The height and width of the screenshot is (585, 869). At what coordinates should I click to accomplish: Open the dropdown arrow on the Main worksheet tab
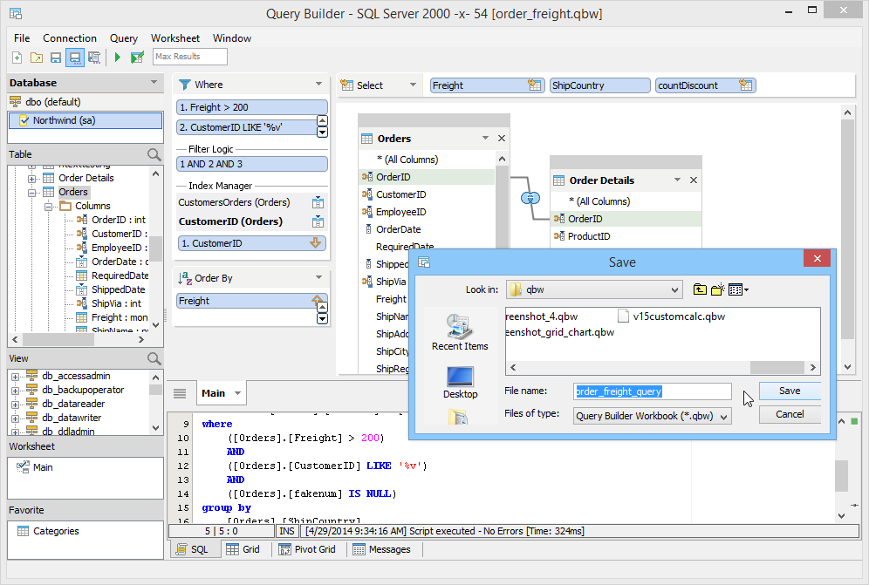[238, 393]
